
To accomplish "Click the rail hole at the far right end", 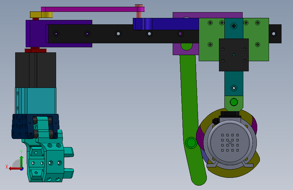I will [273, 34].
